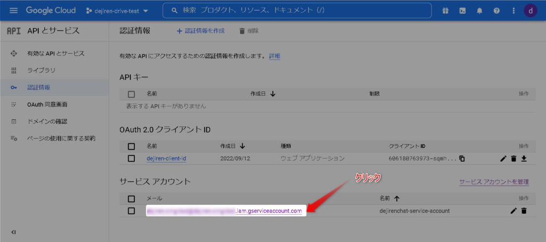Open the hamburger navigation menu
Viewport: 546px width, 242px height.
(13, 11)
